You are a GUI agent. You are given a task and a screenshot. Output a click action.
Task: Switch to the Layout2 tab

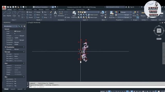[20, 89]
